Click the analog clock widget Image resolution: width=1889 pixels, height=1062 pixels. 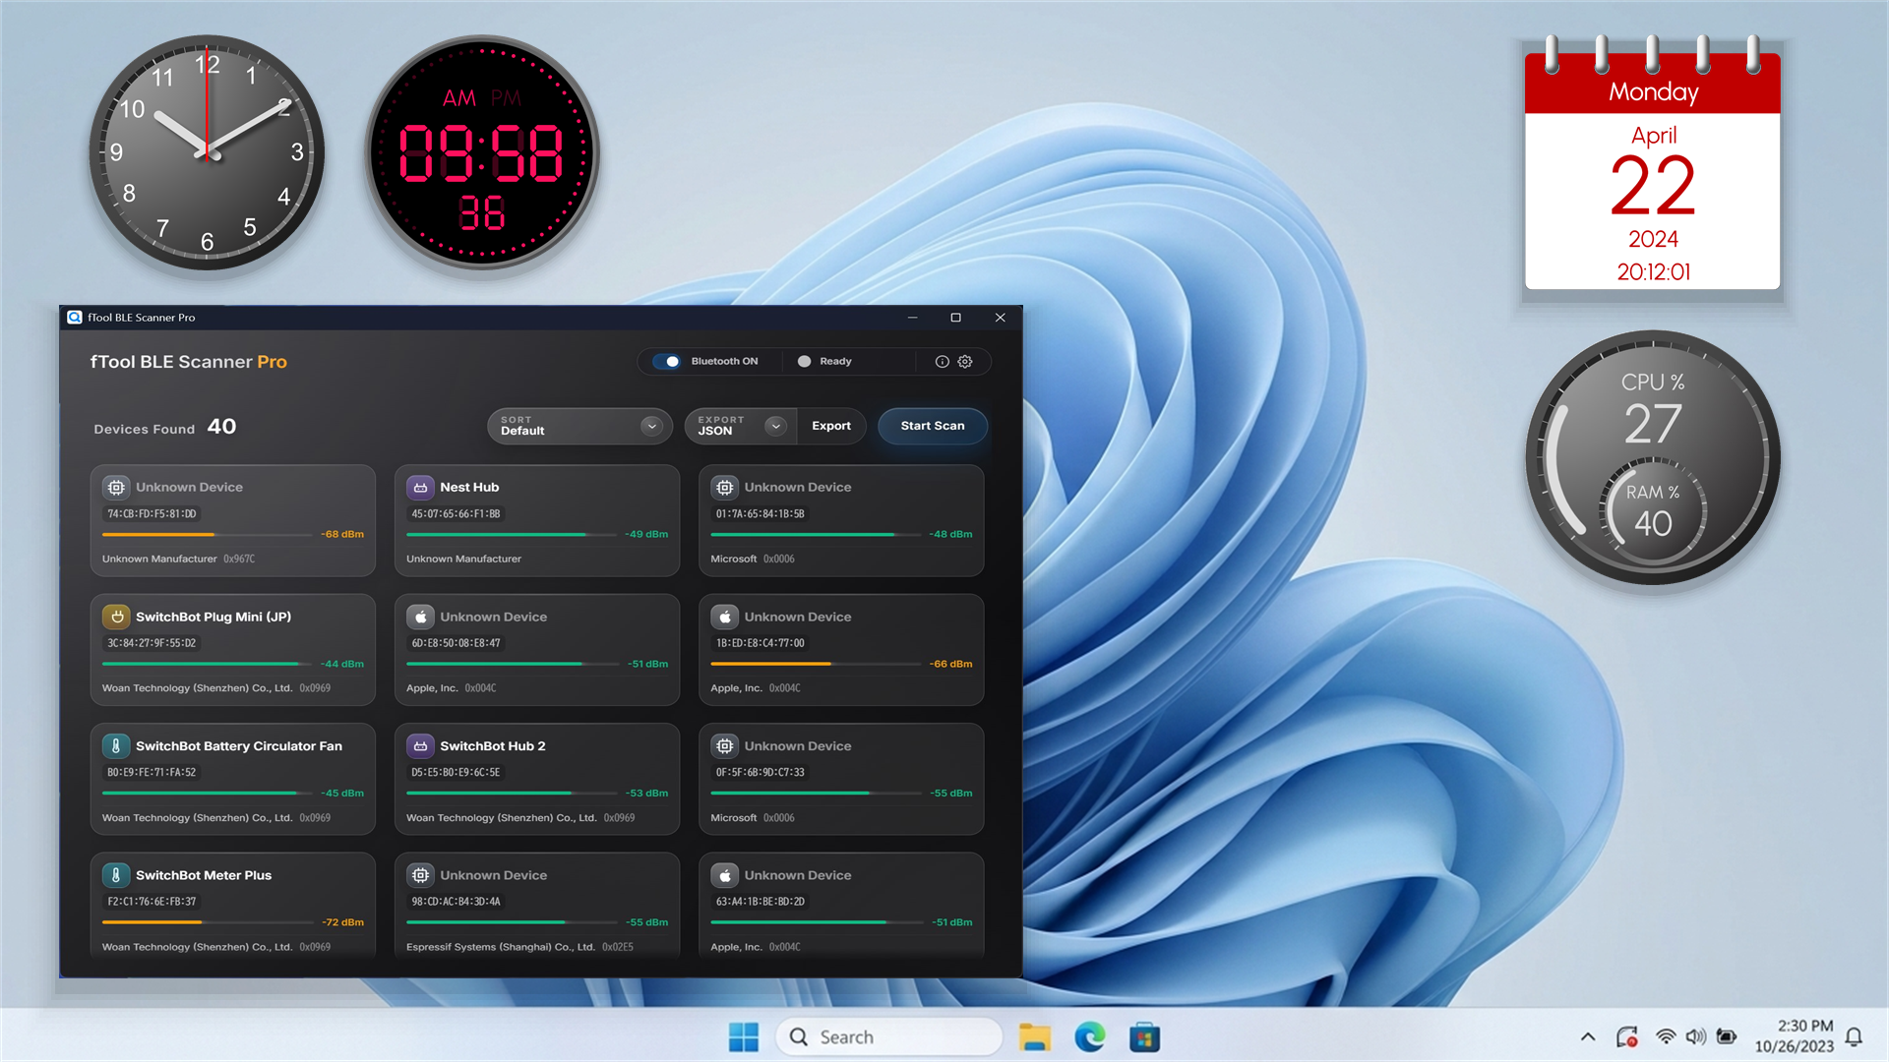click(207, 152)
